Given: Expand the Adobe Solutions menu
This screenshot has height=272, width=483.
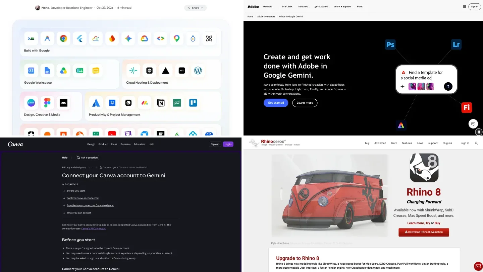Looking at the screenshot, I should tap(304, 7).
